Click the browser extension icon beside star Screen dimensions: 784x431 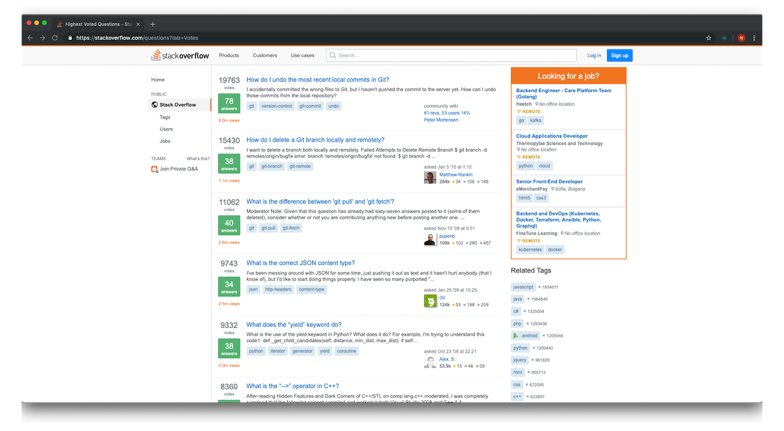[725, 38]
